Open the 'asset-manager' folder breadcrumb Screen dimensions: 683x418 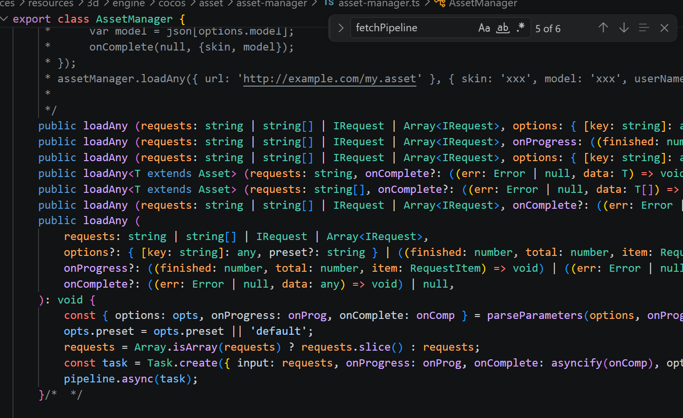pyautogui.click(x=271, y=3)
